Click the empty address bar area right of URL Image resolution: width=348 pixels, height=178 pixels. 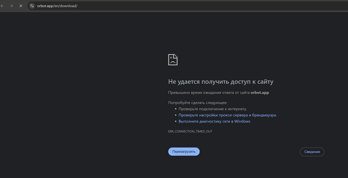pos(209,6)
